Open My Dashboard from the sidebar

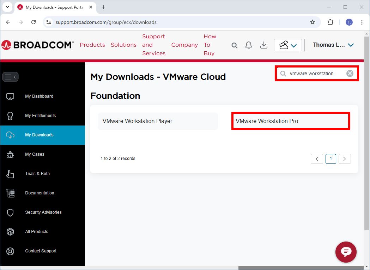(x=39, y=96)
